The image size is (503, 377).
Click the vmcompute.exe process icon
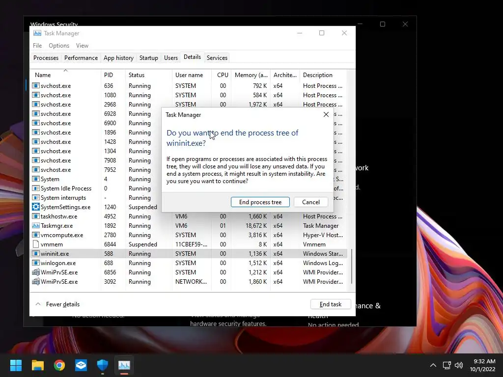click(x=35, y=235)
